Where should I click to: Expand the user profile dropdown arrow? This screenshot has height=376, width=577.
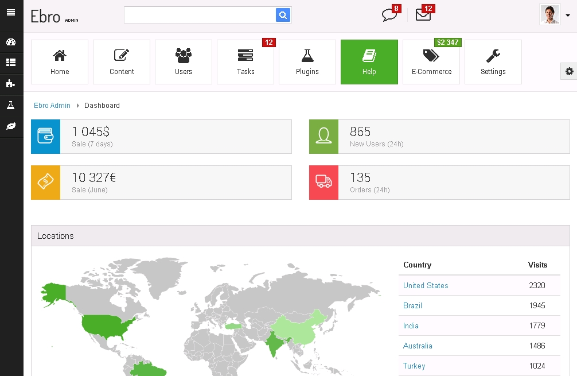point(568,15)
